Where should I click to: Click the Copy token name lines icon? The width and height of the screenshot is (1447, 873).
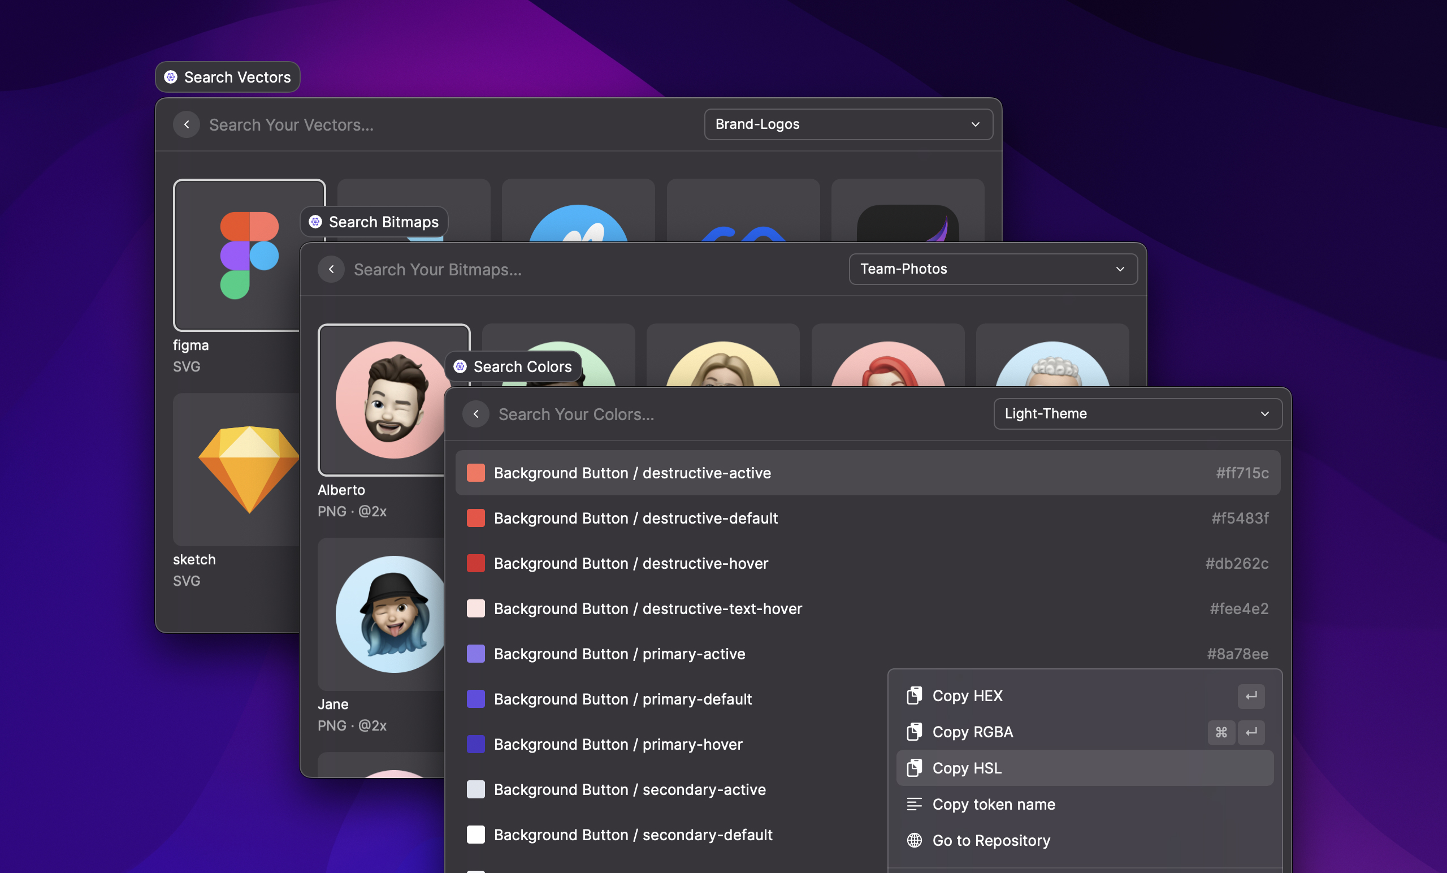(x=914, y=803)
